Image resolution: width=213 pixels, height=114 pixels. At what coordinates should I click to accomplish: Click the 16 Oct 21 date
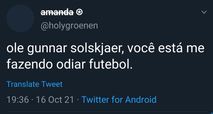pos(55,100)
